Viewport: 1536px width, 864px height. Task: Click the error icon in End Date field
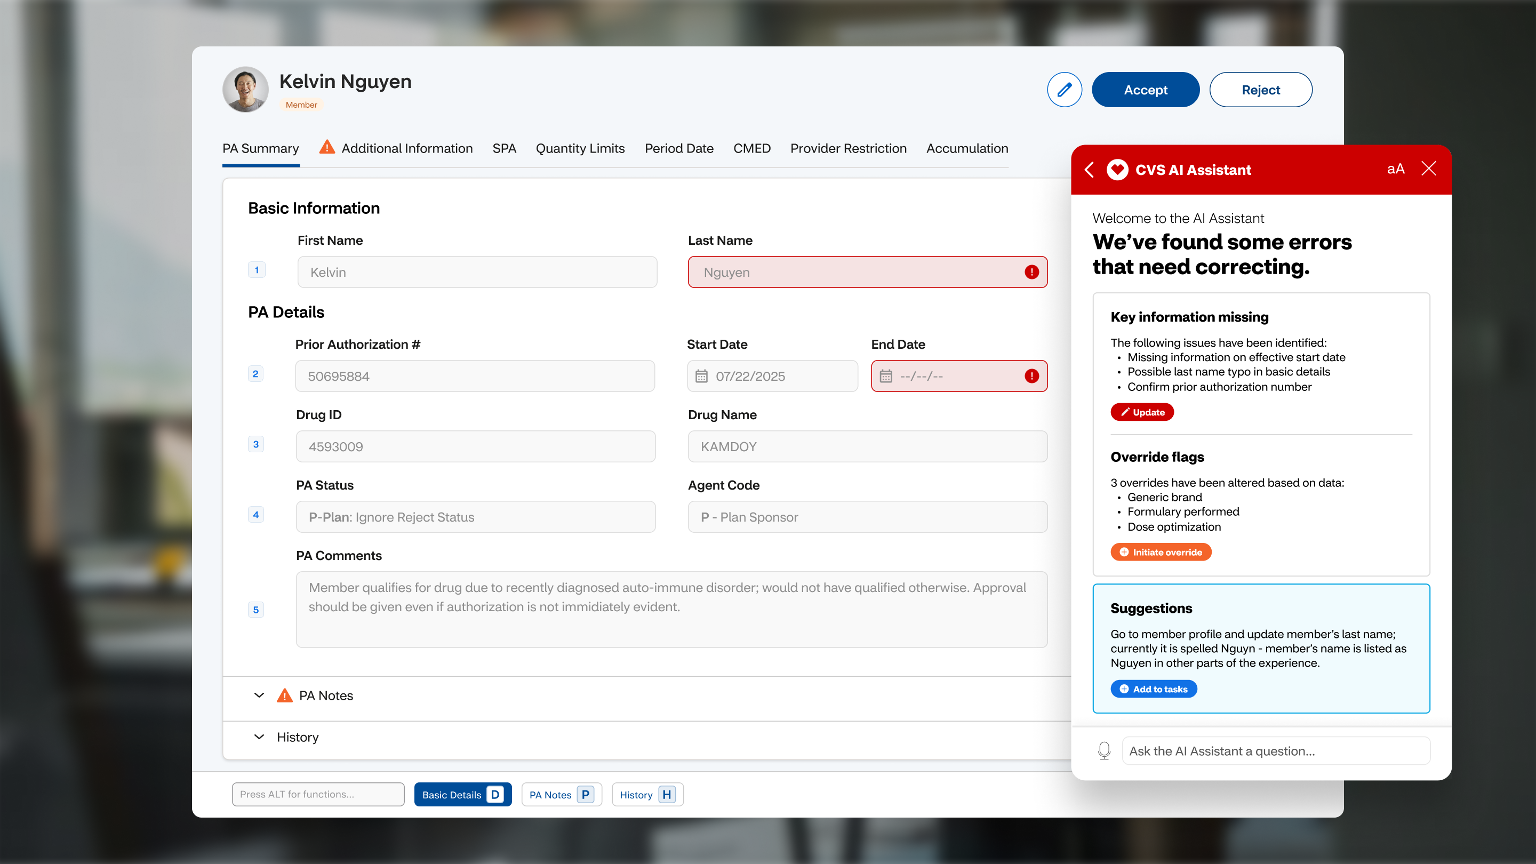click(x=1031, y=376)
